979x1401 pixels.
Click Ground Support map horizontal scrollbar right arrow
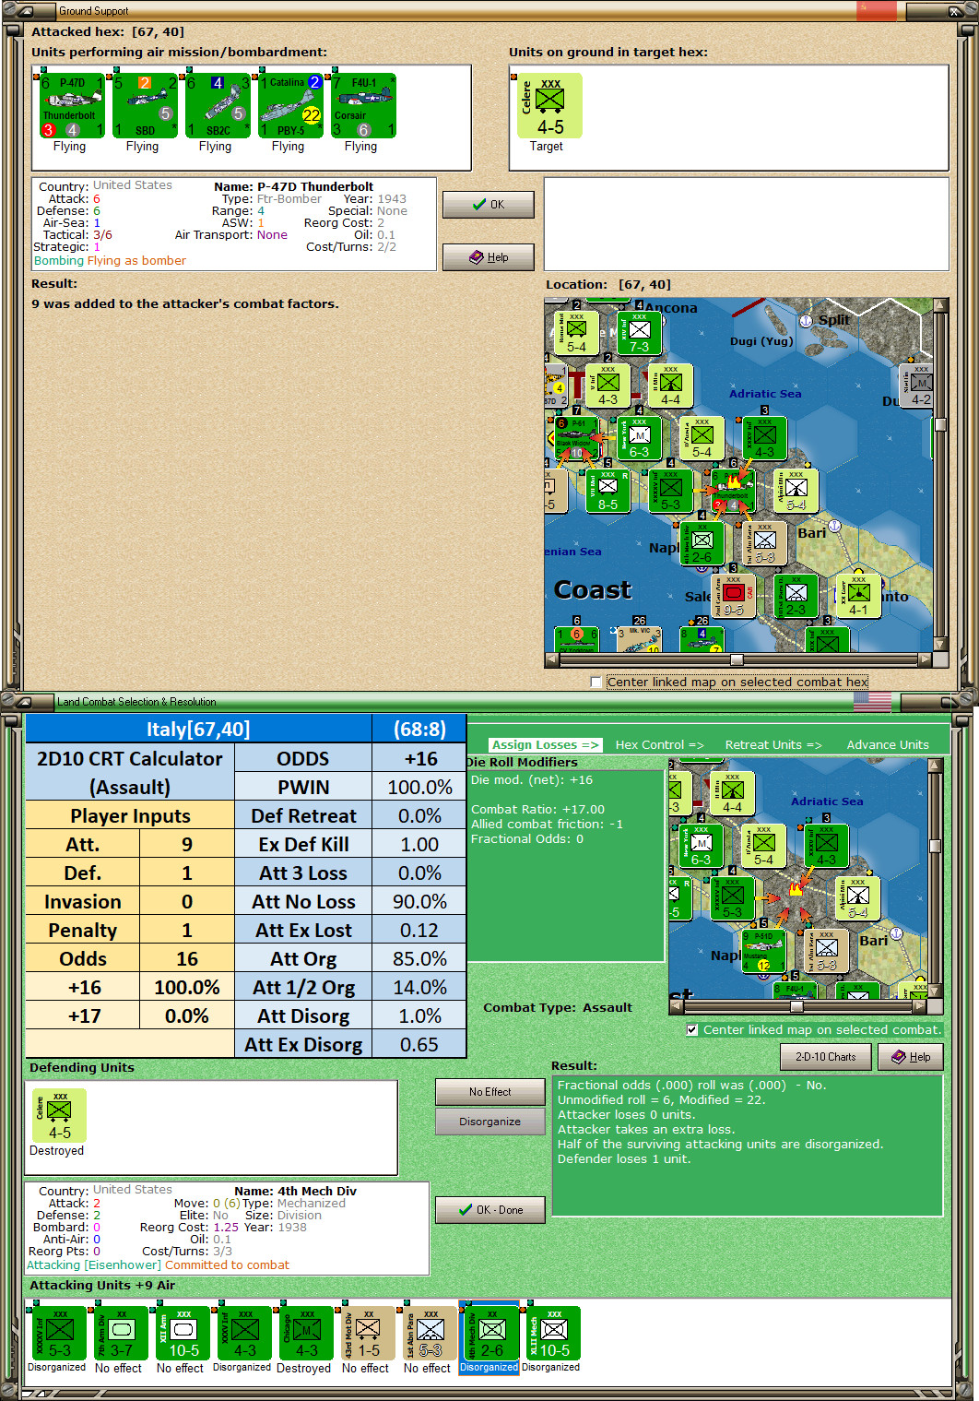pos(925,659)
